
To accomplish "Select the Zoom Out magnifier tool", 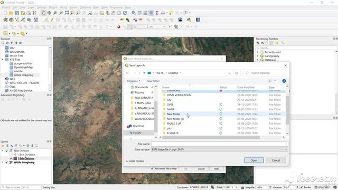I will [61, 13].
